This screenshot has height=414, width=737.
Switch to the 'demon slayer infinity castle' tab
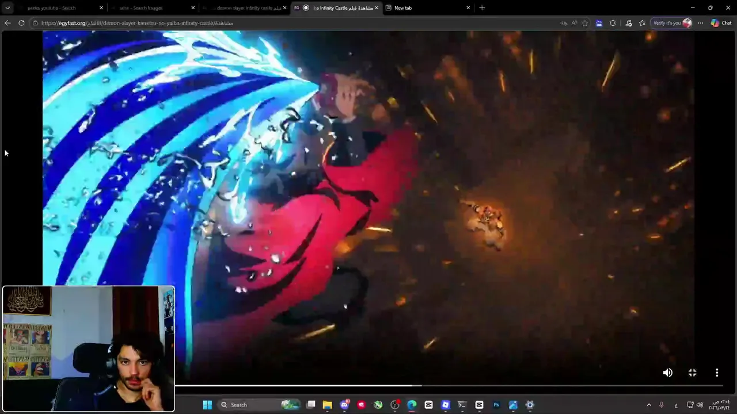(245, 8)
